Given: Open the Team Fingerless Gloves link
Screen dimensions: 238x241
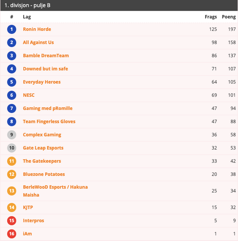Looking at the screenshot, I should [x=49, y=122].
